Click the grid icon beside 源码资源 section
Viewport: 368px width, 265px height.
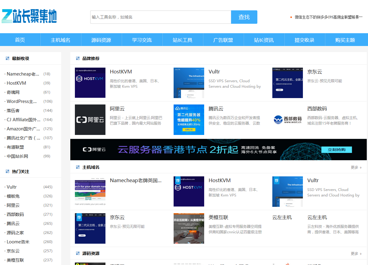click(x=78, y=253)
